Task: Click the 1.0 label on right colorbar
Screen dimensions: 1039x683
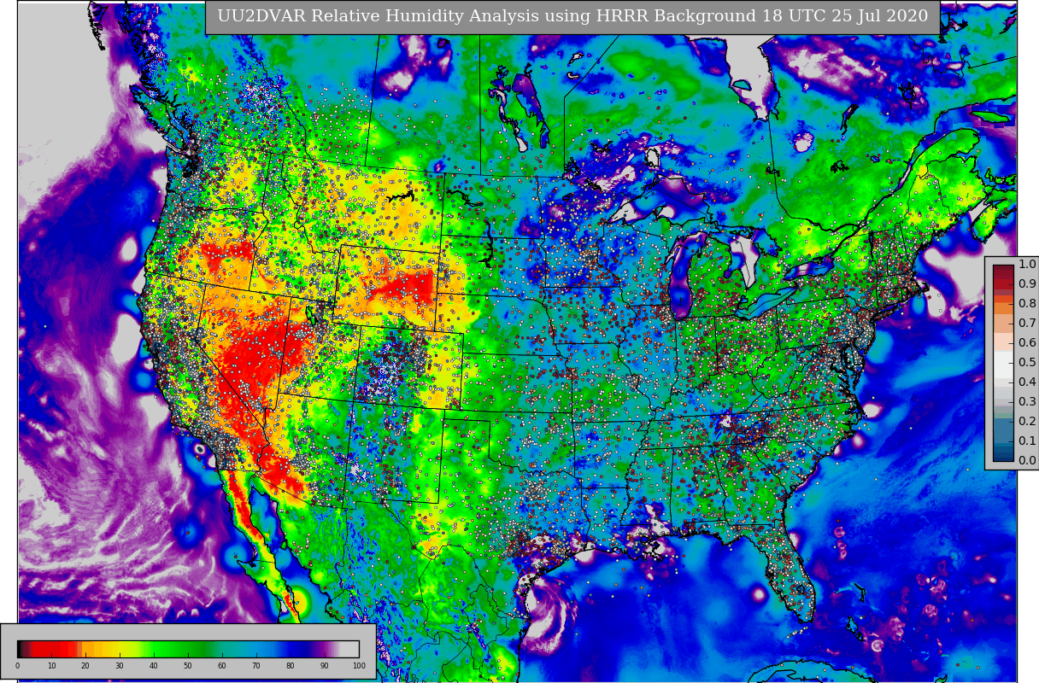Action: click(1027, 265)
